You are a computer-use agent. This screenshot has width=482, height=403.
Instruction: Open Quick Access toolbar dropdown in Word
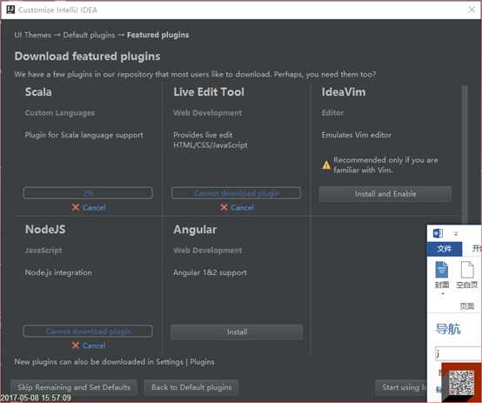pos(456,234)
